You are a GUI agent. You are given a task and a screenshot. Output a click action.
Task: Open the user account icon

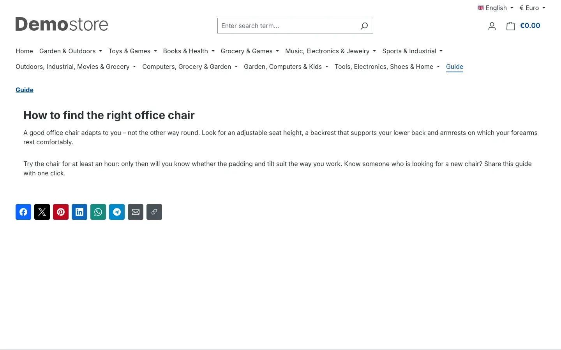click(492, 26)
